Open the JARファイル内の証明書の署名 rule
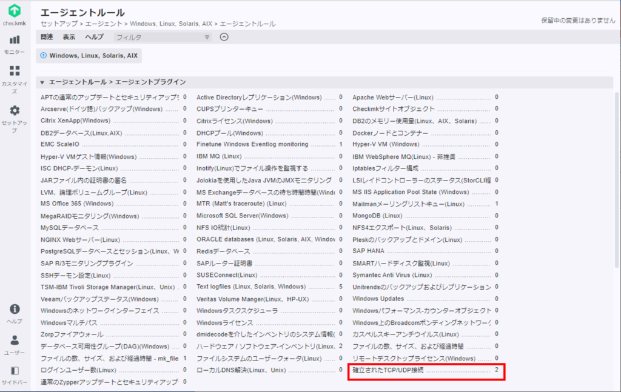 [84, 181]
